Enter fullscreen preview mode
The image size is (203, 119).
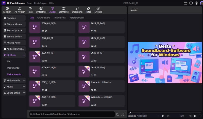click(x=200, y=116)
